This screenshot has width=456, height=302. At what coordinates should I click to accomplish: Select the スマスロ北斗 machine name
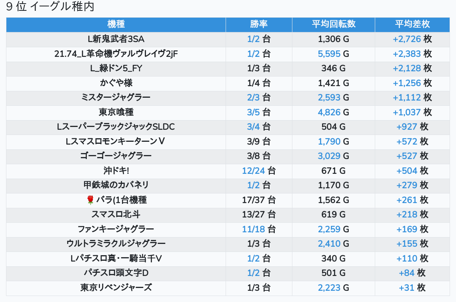pos(116,214)
